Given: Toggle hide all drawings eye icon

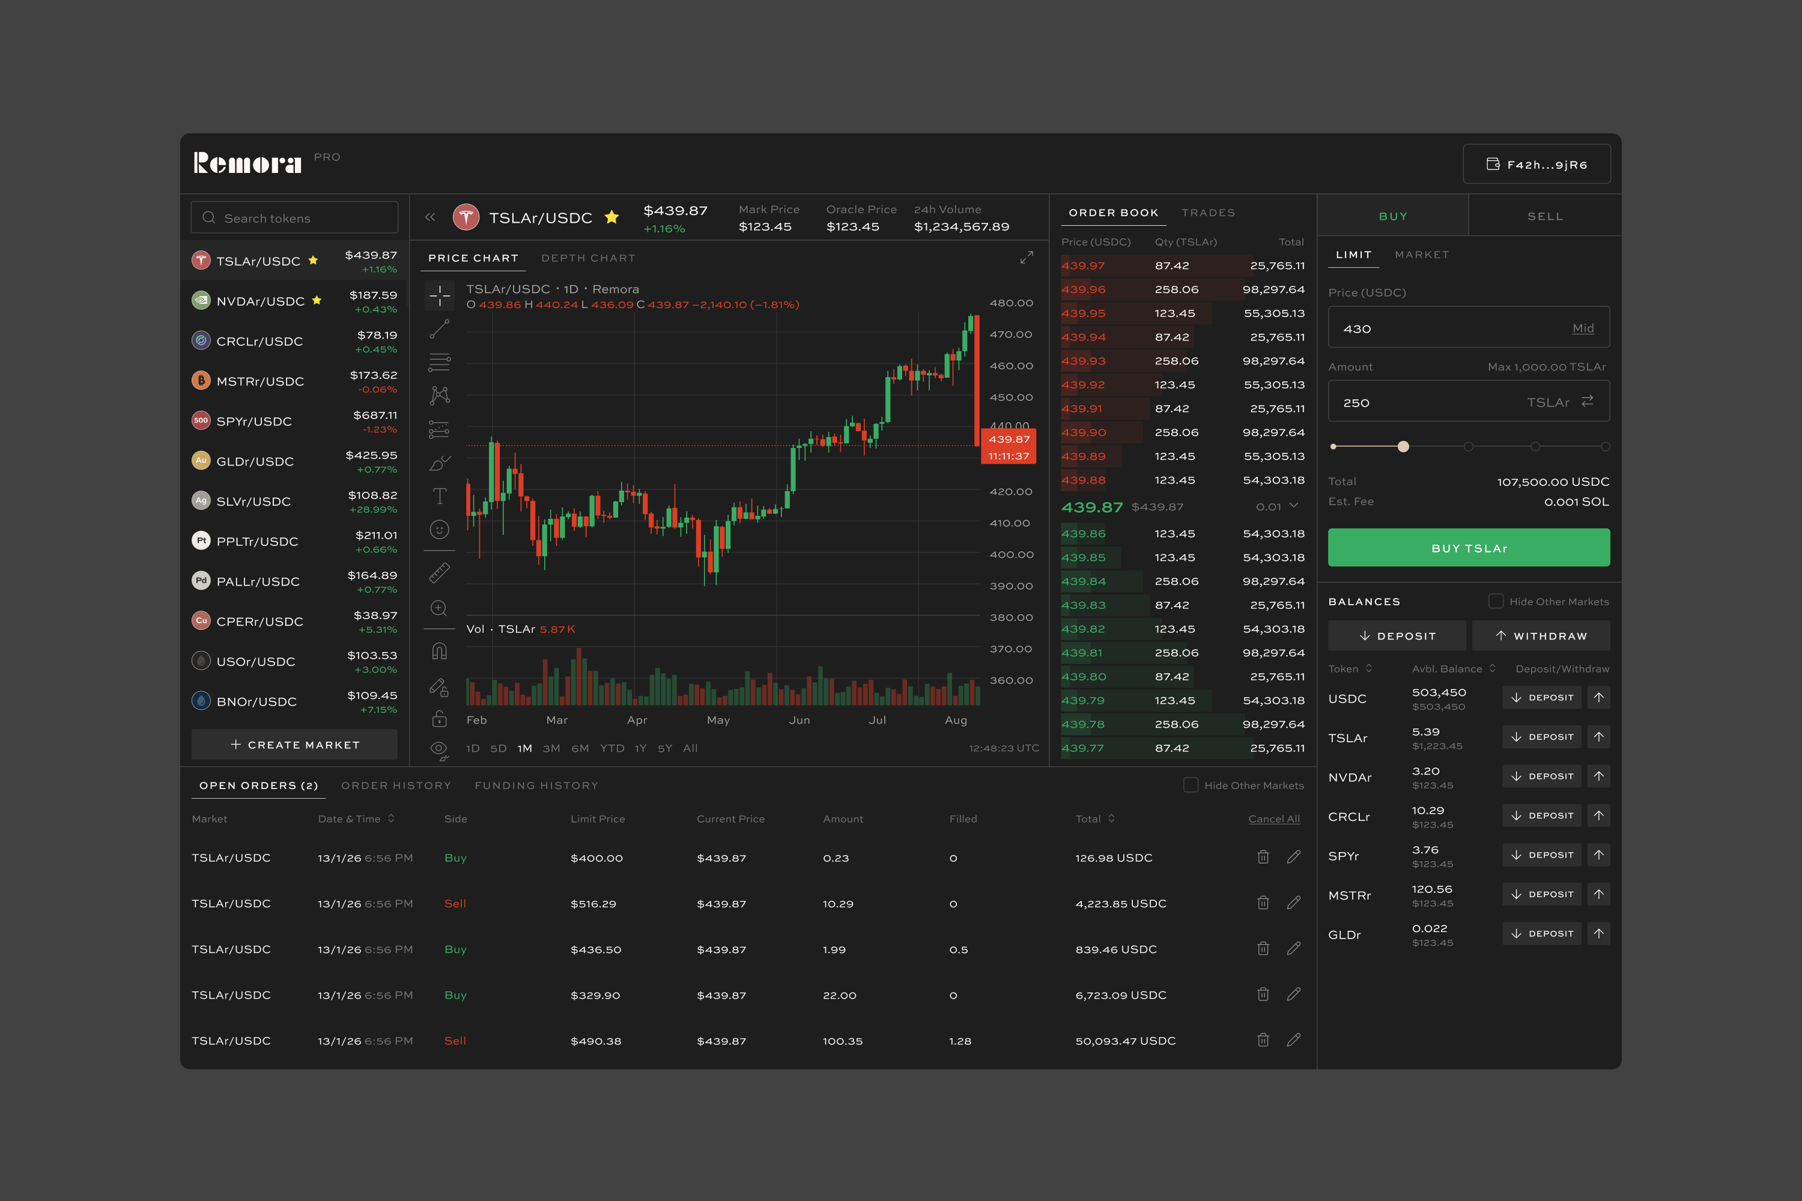Looking at the screenshot, I should coord(439,750).
